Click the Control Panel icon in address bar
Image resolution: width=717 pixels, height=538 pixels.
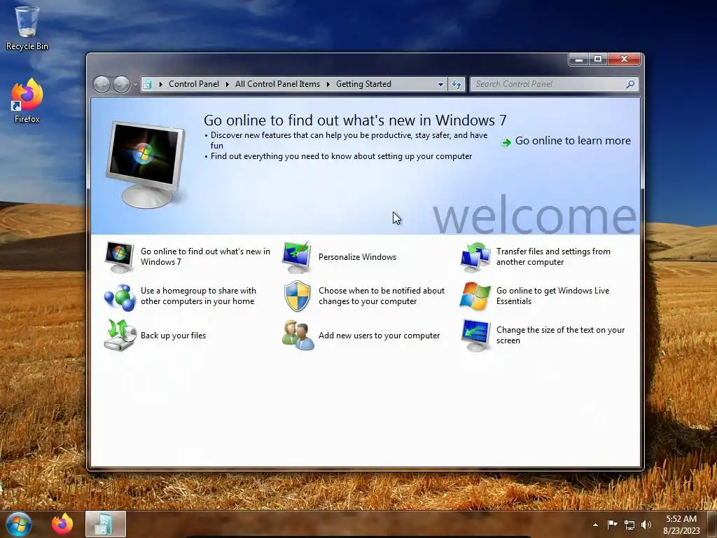[x=147, y=84]
